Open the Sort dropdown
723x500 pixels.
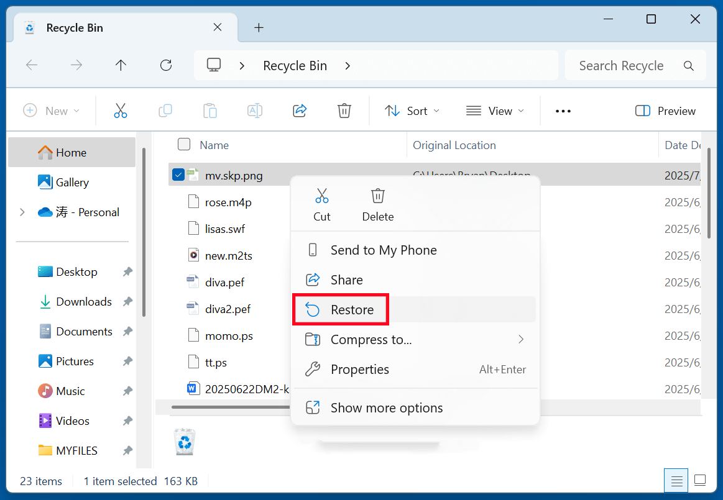tap(412, 111)
